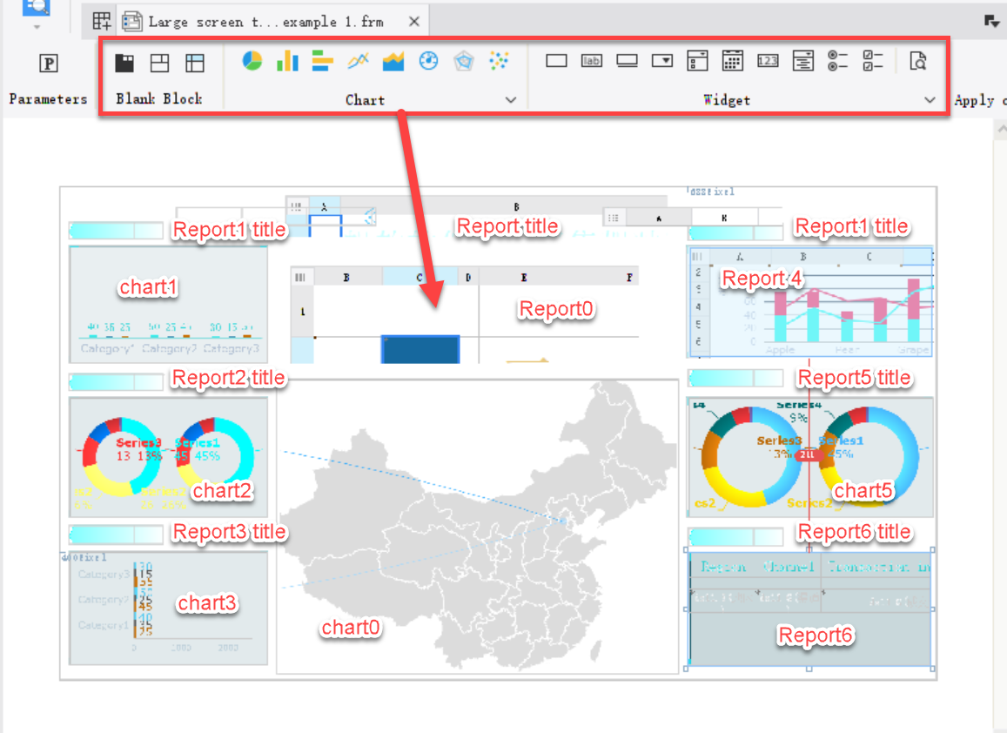The image size is (1007, 733).
Task: Insert a scatter chart from the Chart group
Action: 499,61
